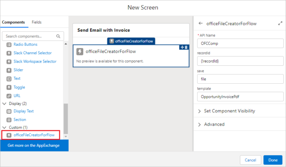Click the URL component icon
Image resolution: width=286 pixels, height=167 pixels.
pos(9,96)
